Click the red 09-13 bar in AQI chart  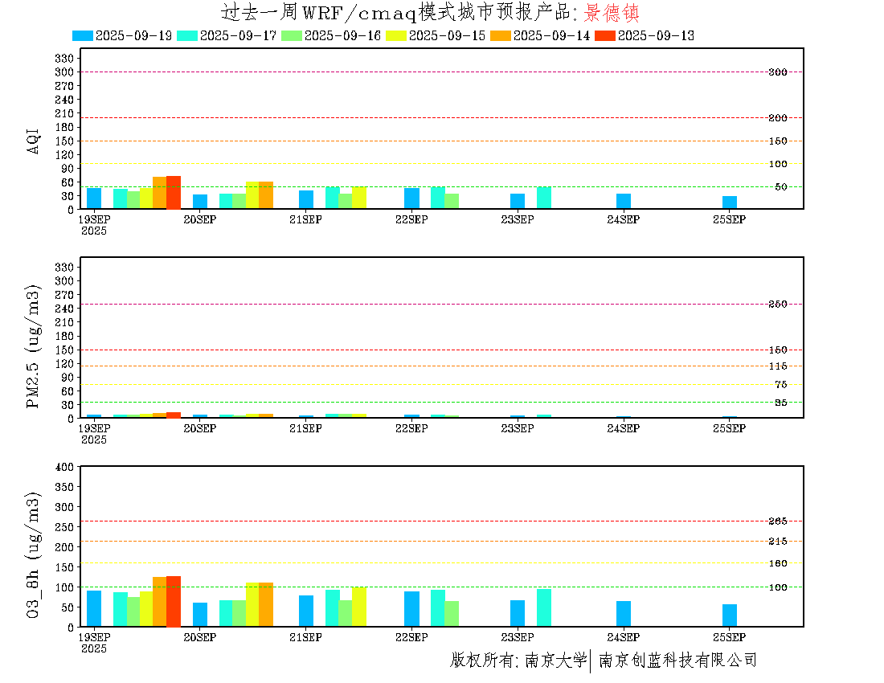point(174,192)
